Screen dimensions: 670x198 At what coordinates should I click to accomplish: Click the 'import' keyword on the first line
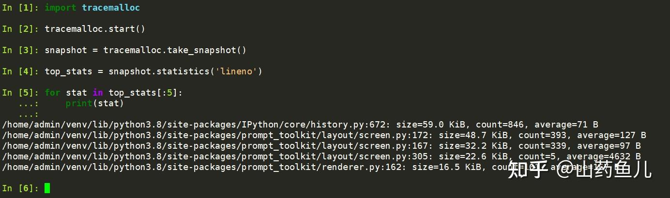pos(61,8)
